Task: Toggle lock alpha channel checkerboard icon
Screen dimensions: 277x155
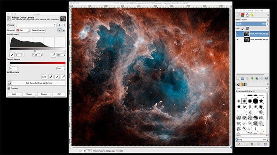Action: click(247, 28)
